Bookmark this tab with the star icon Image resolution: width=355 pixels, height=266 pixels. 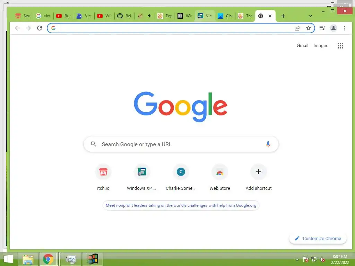coord(308,28)
